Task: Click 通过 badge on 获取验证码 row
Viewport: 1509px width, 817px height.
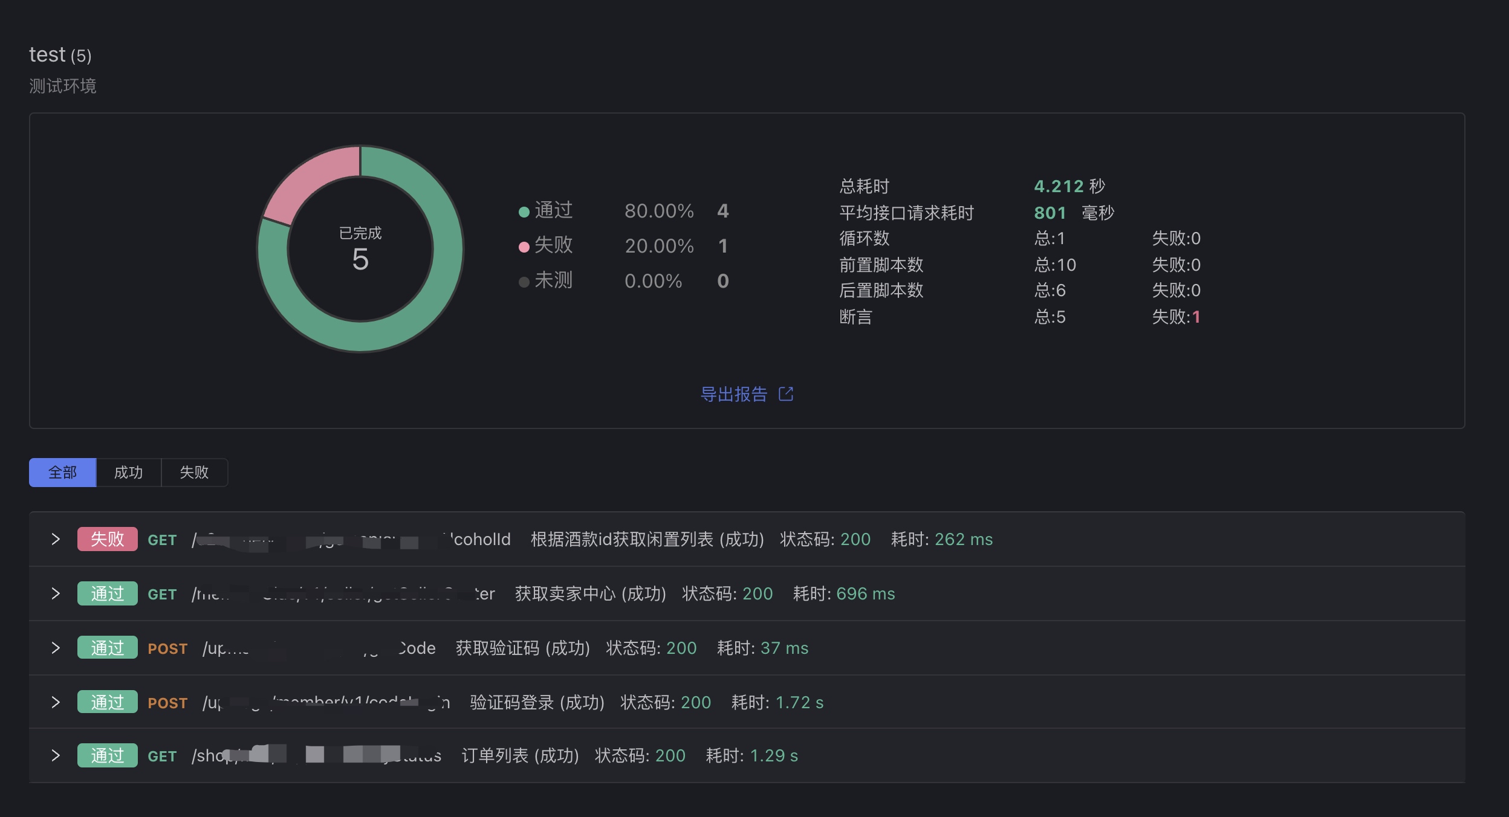Action: 107,648
